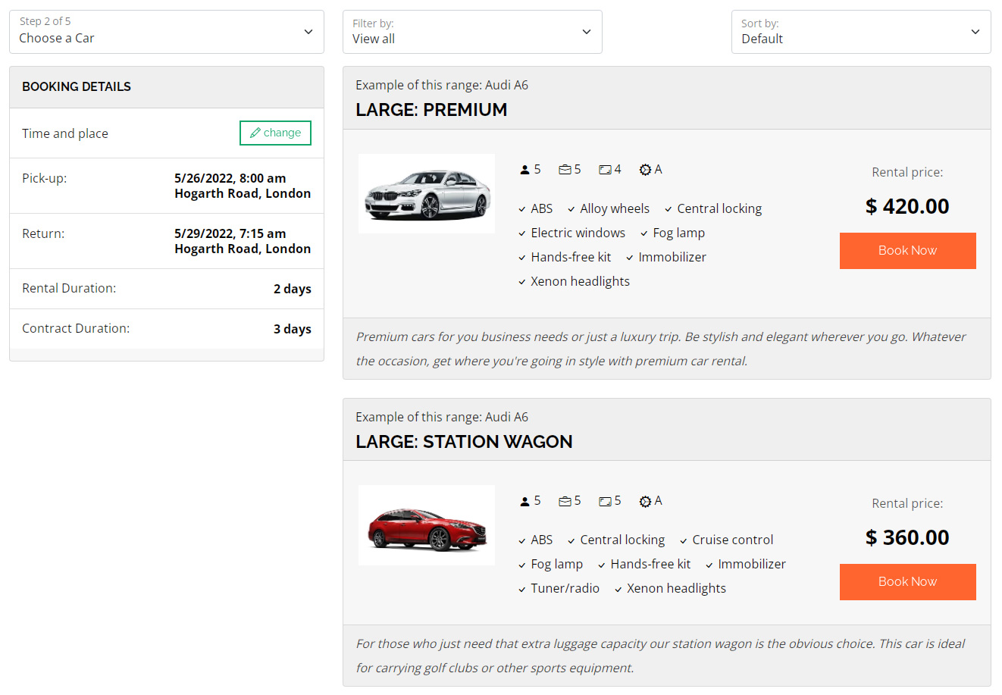Click the Cruise control feature checkmark

[684, 540]
